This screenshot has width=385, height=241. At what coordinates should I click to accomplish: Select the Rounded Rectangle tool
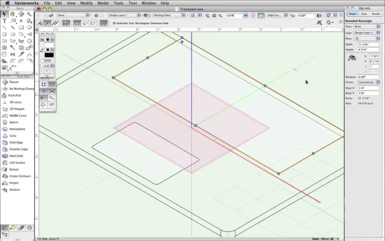tap(29, 27)
